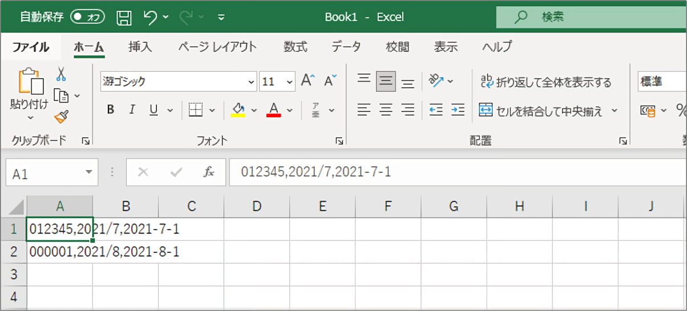Open the merge cells dropdown arrow
687x311 pixels.
click(x=615, y=111)
